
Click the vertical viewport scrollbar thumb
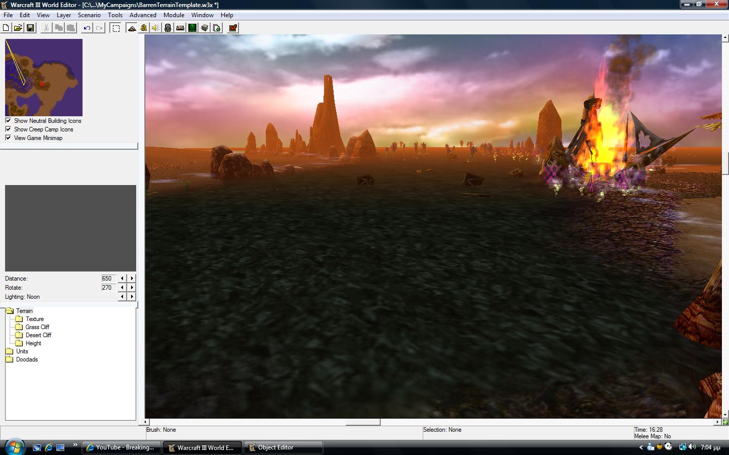pyautogui.click(x=725, y=163)
